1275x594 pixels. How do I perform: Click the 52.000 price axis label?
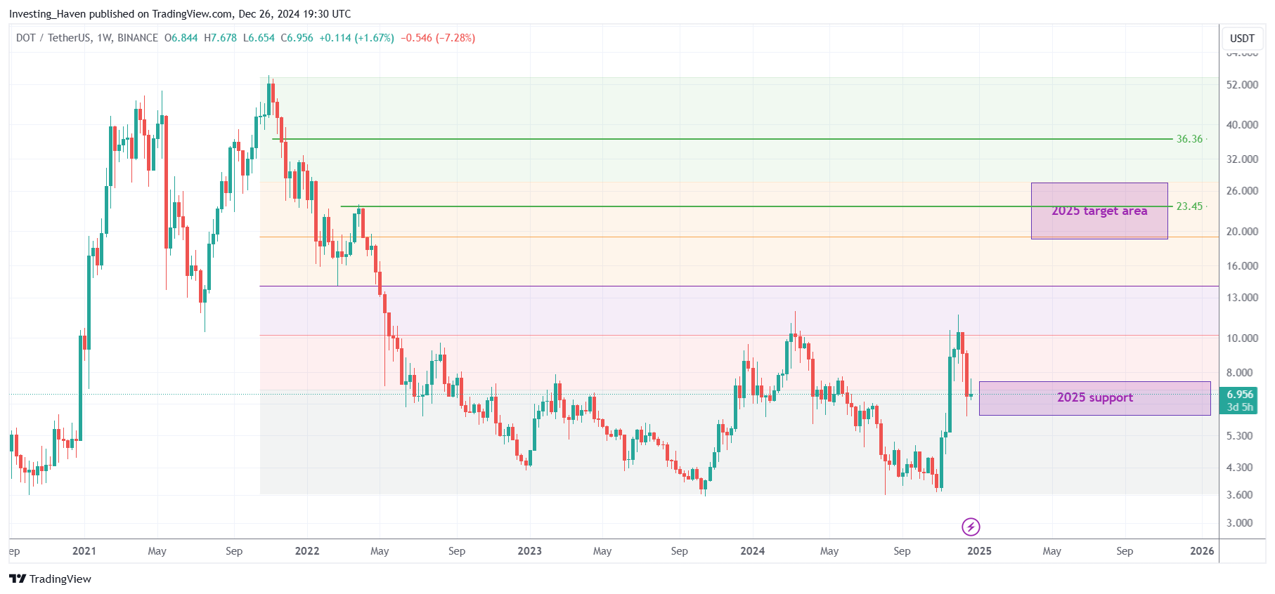pyautogui.click(x=1242, y=85)
